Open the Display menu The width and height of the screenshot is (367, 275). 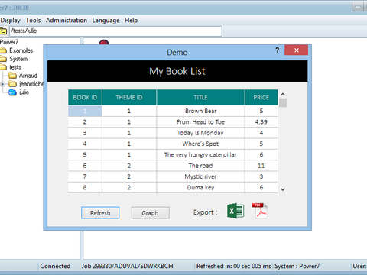tap(10, 21)
